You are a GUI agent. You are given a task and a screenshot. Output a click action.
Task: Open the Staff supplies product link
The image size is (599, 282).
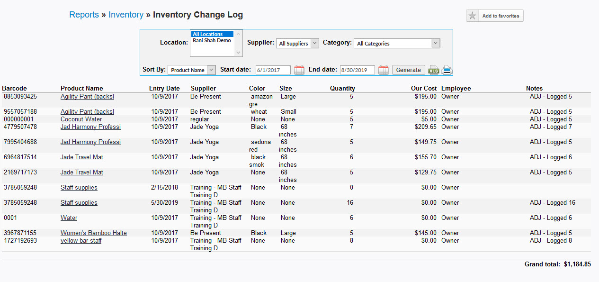pyautogui.click(x=79, y=187)
